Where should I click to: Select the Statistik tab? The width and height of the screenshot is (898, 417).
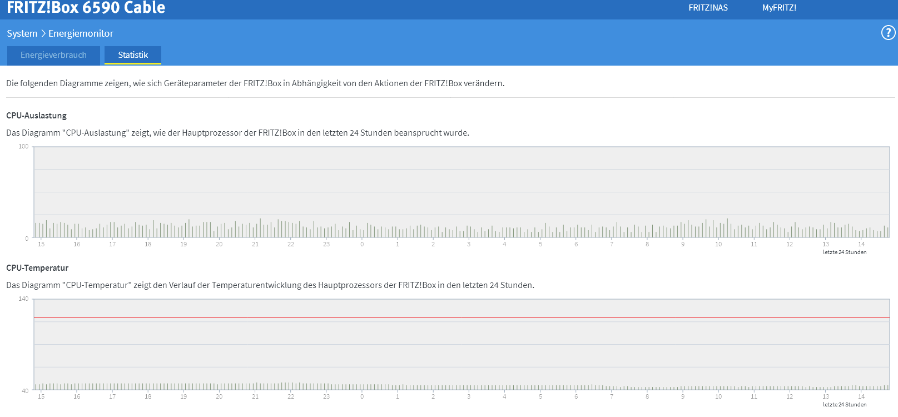(x=133, y=55)
